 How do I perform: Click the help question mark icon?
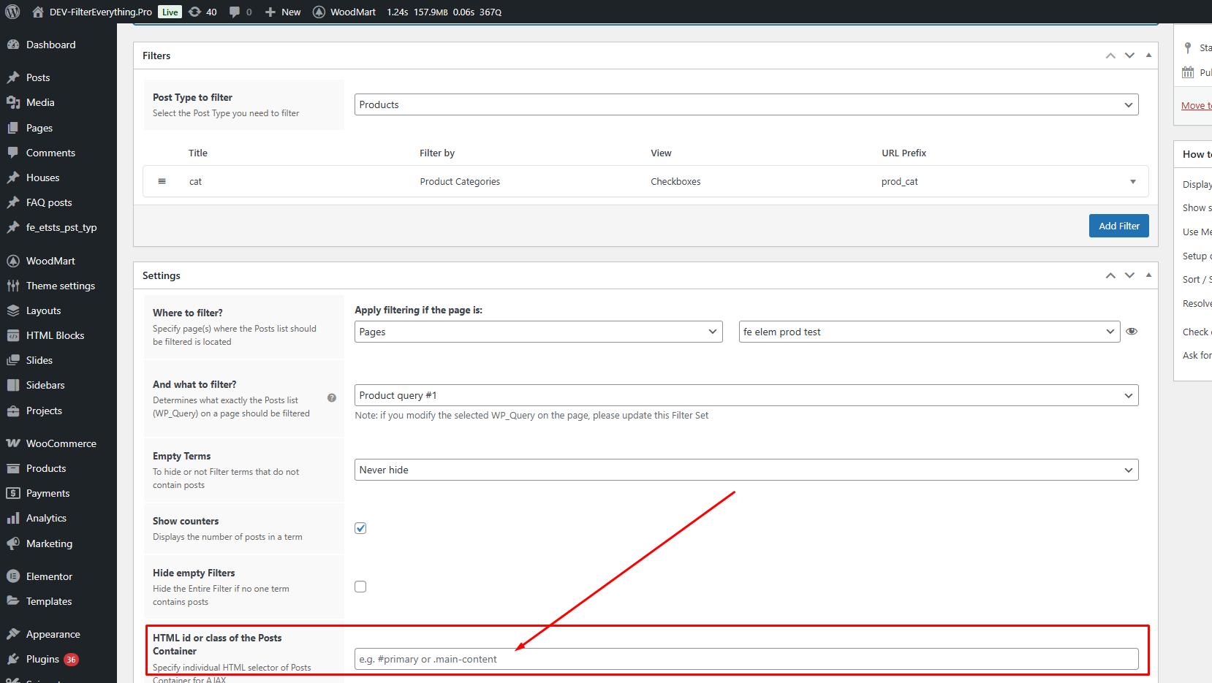click(332, 398)
